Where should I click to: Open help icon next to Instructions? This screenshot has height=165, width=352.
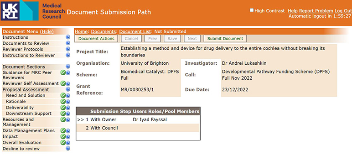68,37
